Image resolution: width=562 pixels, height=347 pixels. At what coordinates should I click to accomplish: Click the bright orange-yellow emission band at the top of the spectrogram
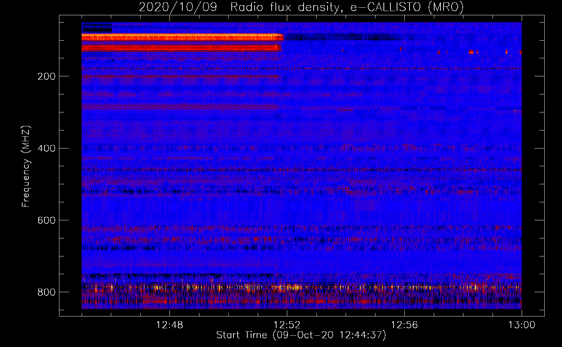tap(182, 37)
